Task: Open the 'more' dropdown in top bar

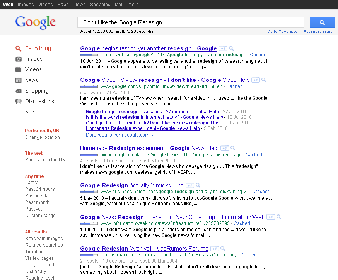Action: pyautogui.click(x=135, y=5)
